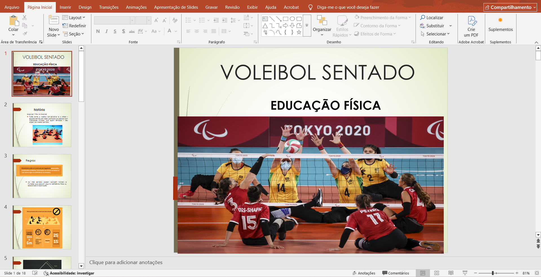Screen dimensions: 541x277
Task: Toggle Itálico (I) formatting
Action: click(x=107, y=31)
